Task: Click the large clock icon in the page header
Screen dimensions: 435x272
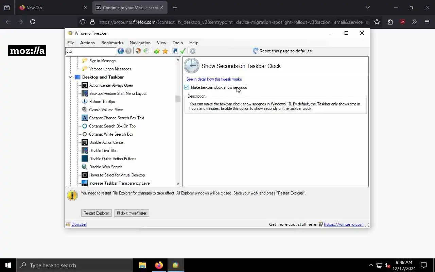Action: (192, 66)
